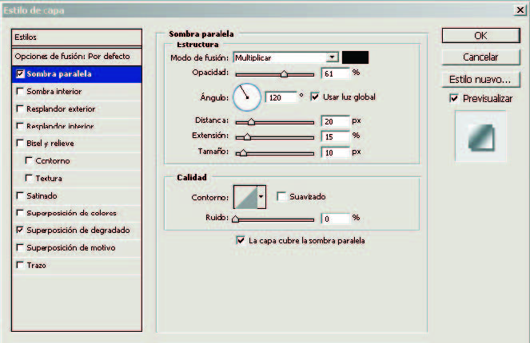The image size is (530, 343).
Task: Click the Ángulo value field showing 120
Action: click(x=281, y=97)
